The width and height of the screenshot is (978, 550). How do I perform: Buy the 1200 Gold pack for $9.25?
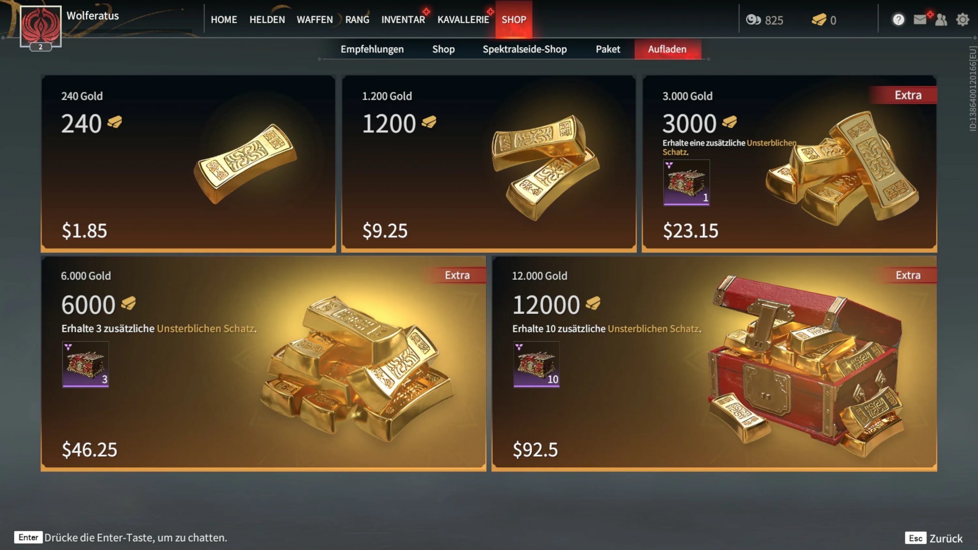coord(489,163)
